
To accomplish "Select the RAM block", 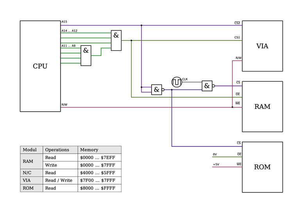I will (x=262, y=107).
